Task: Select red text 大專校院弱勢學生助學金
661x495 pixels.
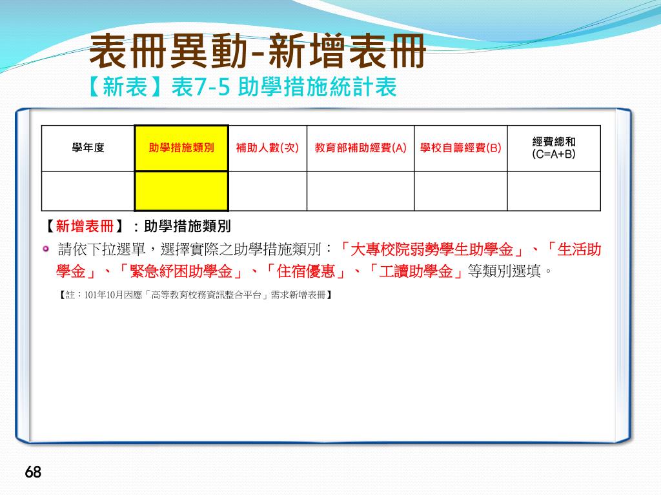Action: pyautogui.click(x=432, y=249)
